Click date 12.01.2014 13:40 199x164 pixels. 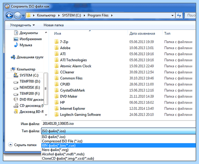tap(142, 108)
